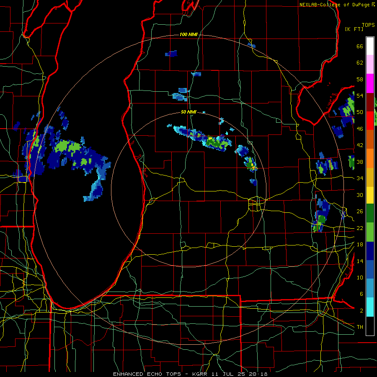Click the NEXLAB-College of DuPage credit text
Image resolution: width=377 pixels, height=377 pixels.
pyautogui.click(x=337, y=5)
